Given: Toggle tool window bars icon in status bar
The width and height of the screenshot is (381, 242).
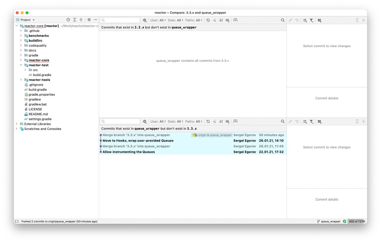Looking at the screenshot, I should pos(17,221).
